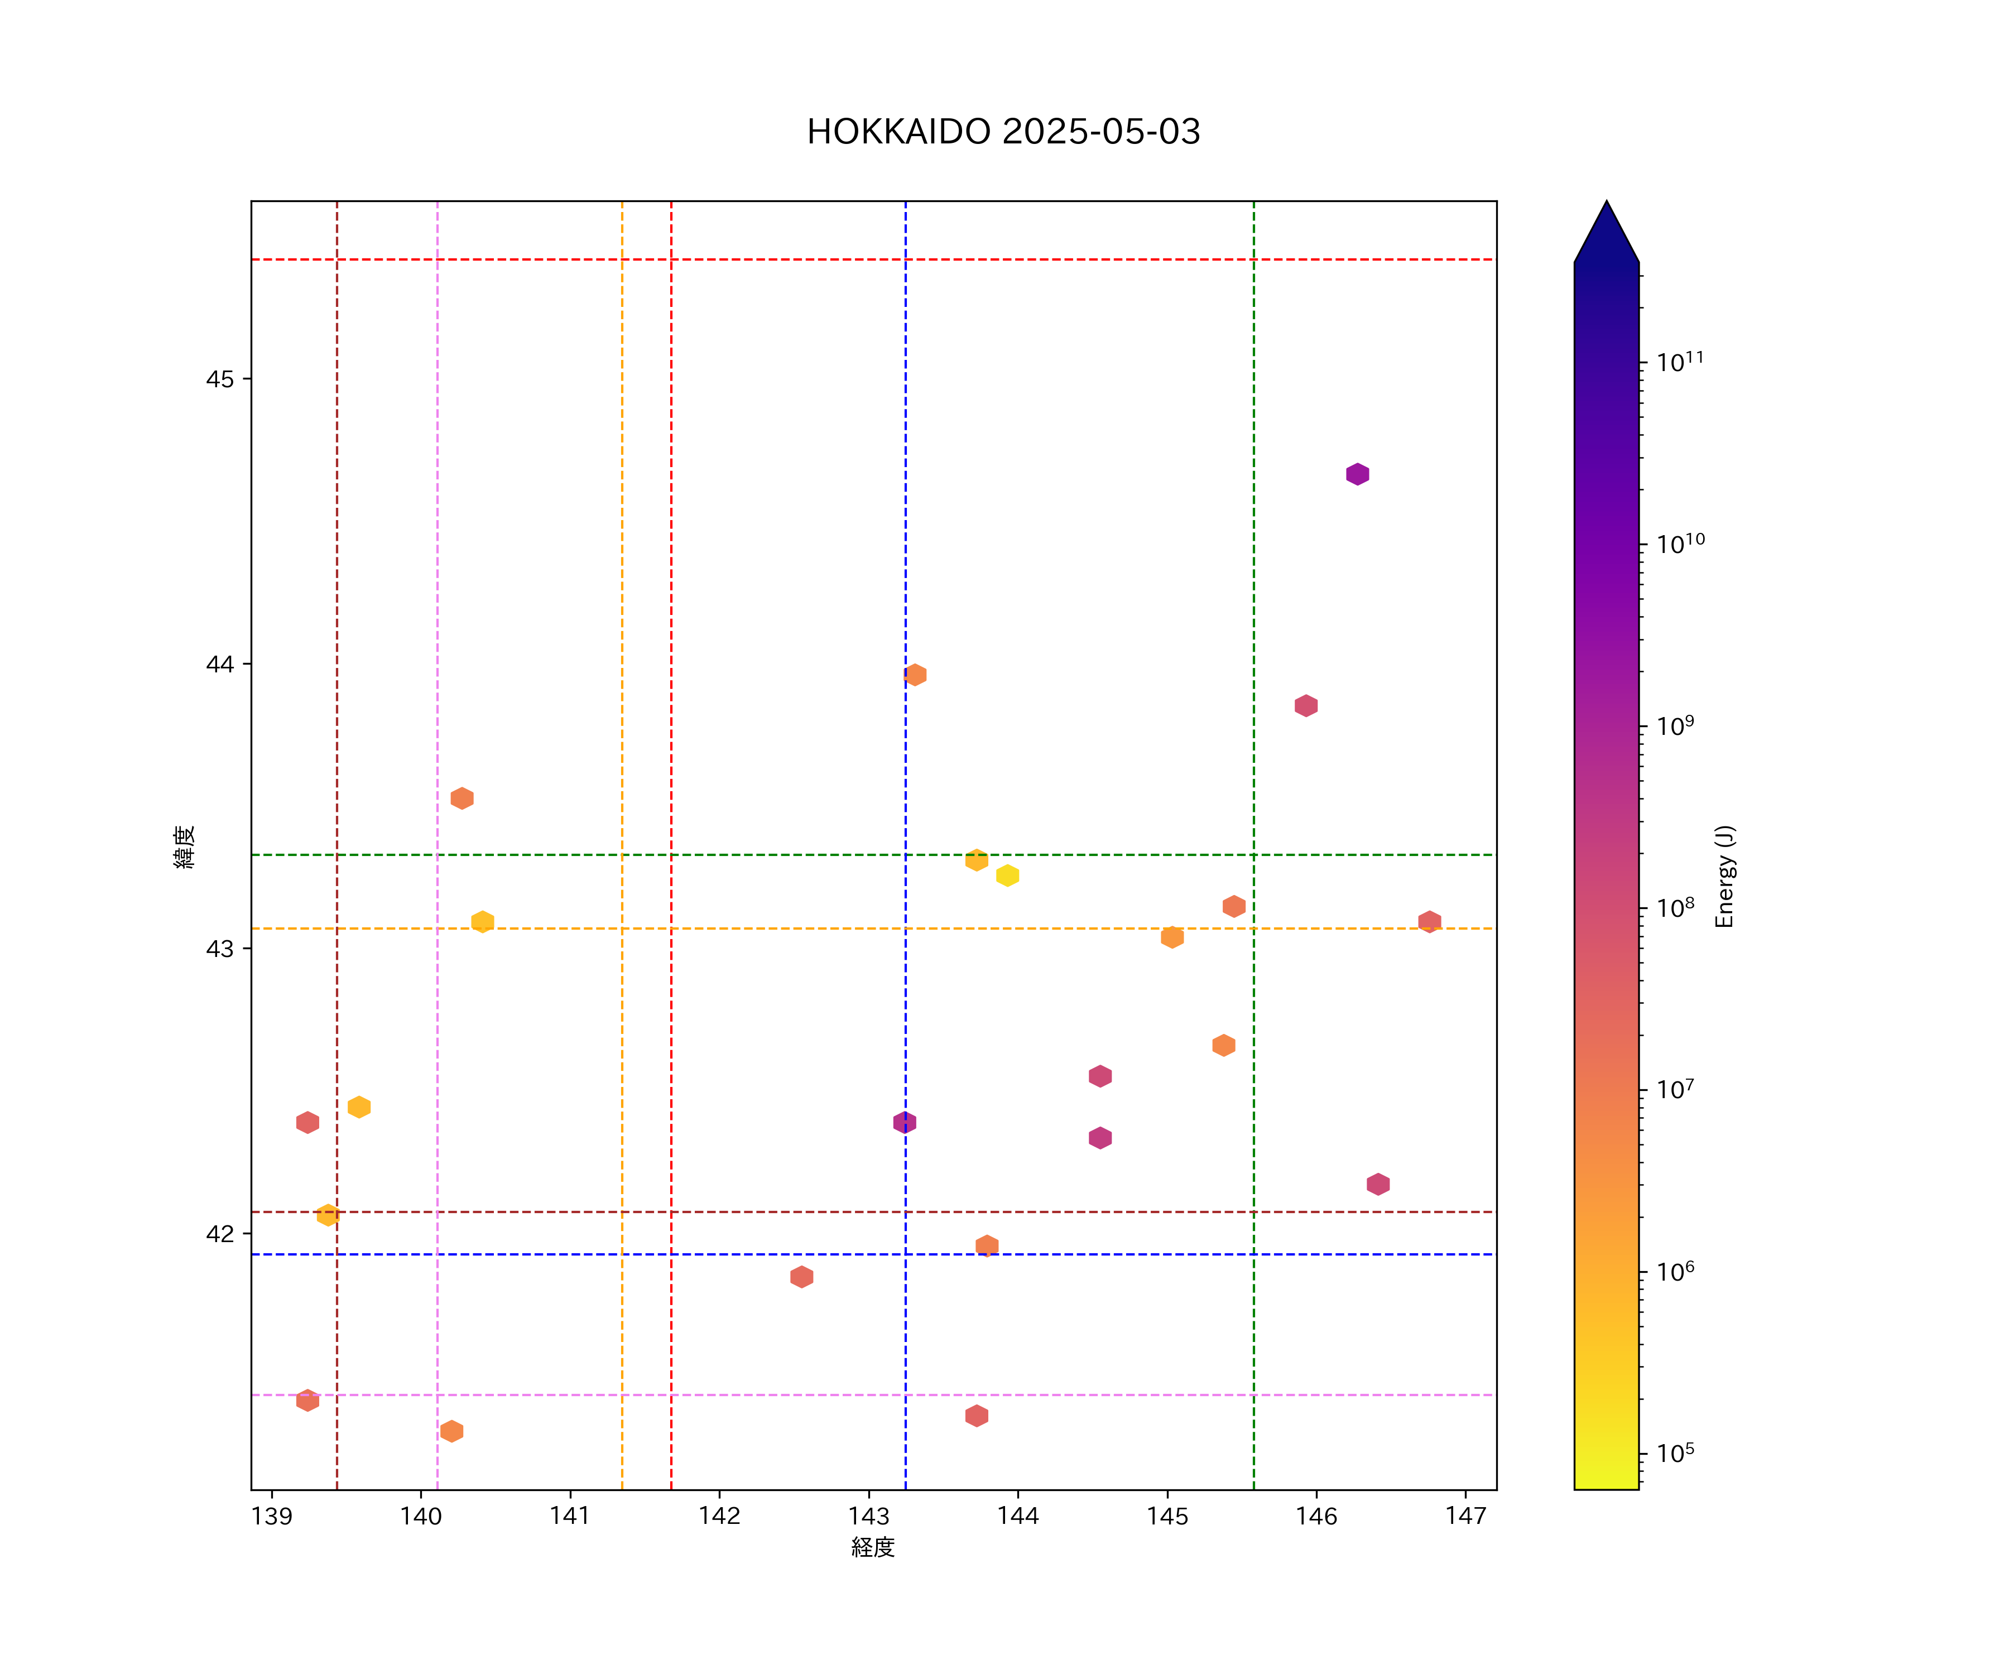Click the purple hexagon on the blue vertical line

pyautogui.click(x=904, y=1122)
